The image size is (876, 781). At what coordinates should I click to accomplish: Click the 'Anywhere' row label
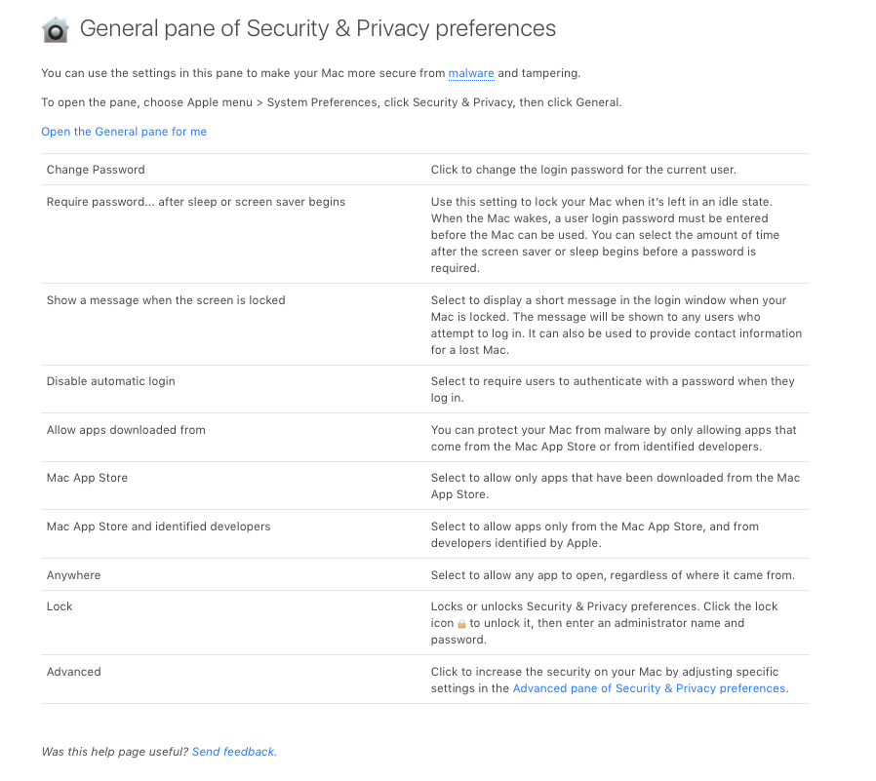(74, 575)
